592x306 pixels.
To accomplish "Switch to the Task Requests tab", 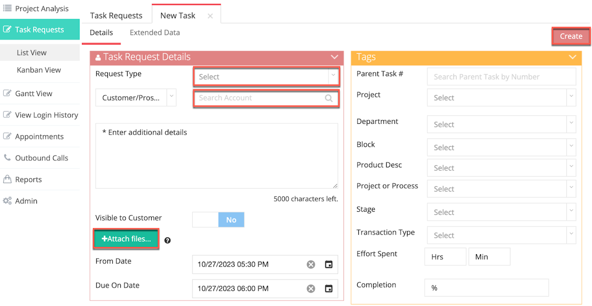I will pyautogui.click(x=116, y=16).
